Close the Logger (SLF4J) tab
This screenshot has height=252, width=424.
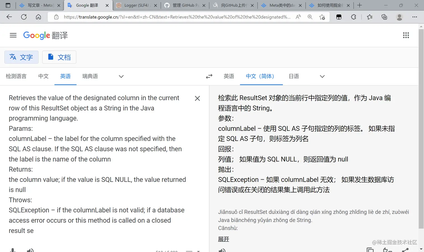pyautogui.click(x=155, y=5)
